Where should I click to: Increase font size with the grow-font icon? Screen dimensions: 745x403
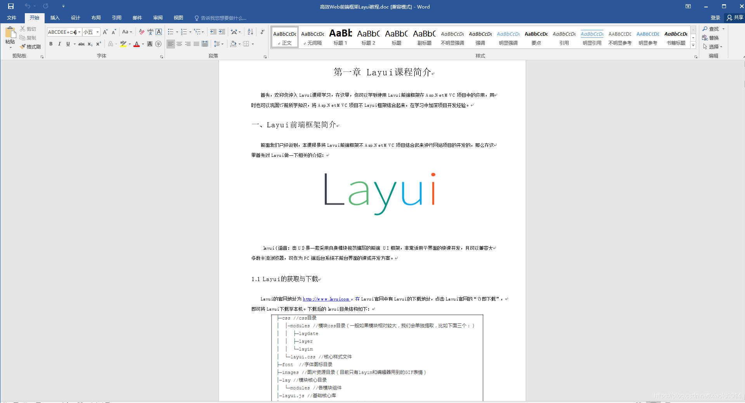pyautogui.click(x=105, y=32)
